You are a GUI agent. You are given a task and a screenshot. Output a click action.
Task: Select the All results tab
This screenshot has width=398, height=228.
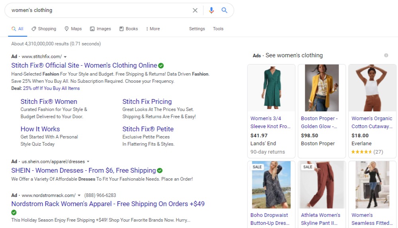pos(18,29)
